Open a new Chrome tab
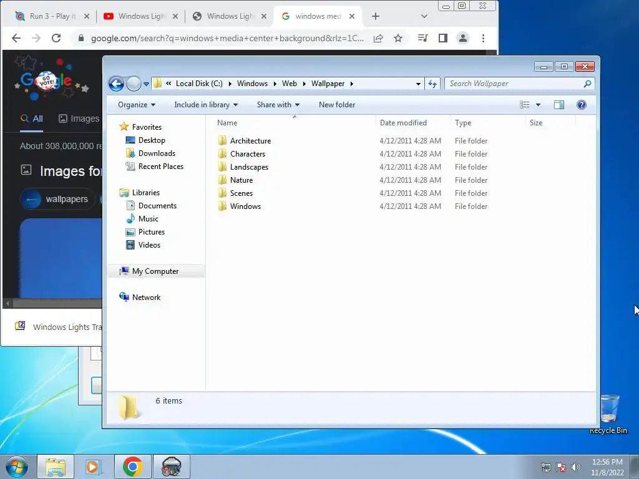This screenshot has height=479, width=639. tap(375, 16)
